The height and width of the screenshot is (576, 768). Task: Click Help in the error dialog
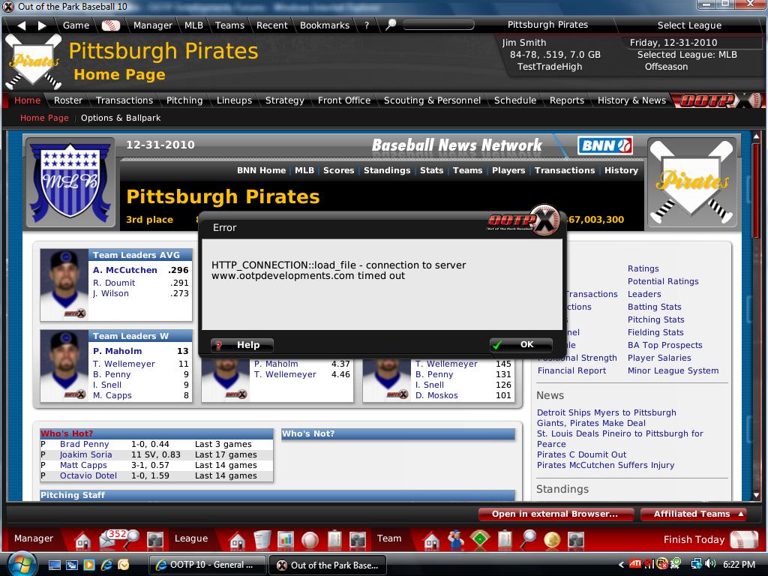242,345
